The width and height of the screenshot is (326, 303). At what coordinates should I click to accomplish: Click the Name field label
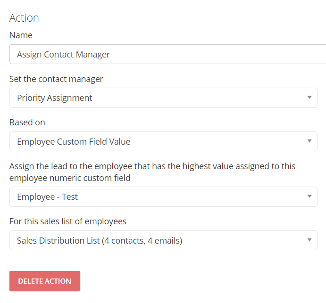pyautogui.click(x=21, y=35)
